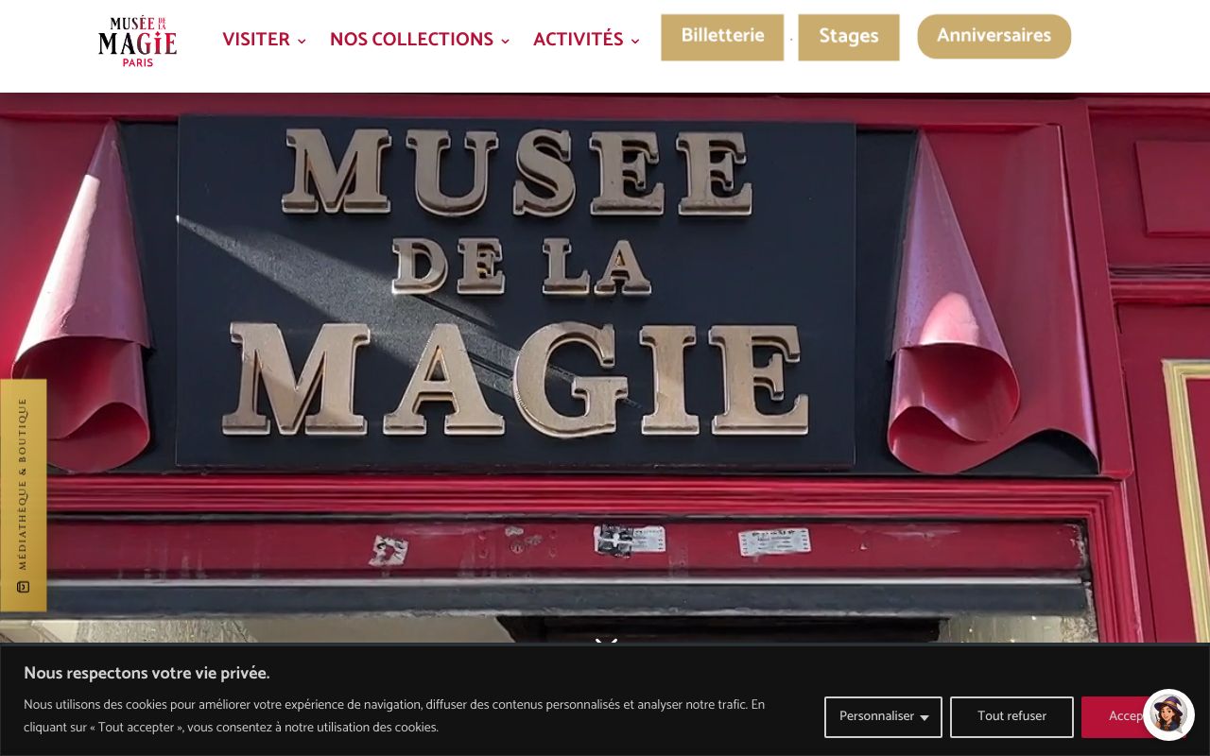
Task: Click the small icon above the cookie banner
Action: click(606, 643)
